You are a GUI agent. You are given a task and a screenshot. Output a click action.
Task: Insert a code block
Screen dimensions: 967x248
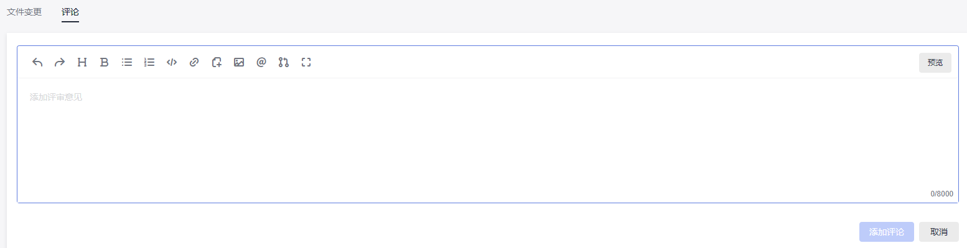[x=172, y=62]
